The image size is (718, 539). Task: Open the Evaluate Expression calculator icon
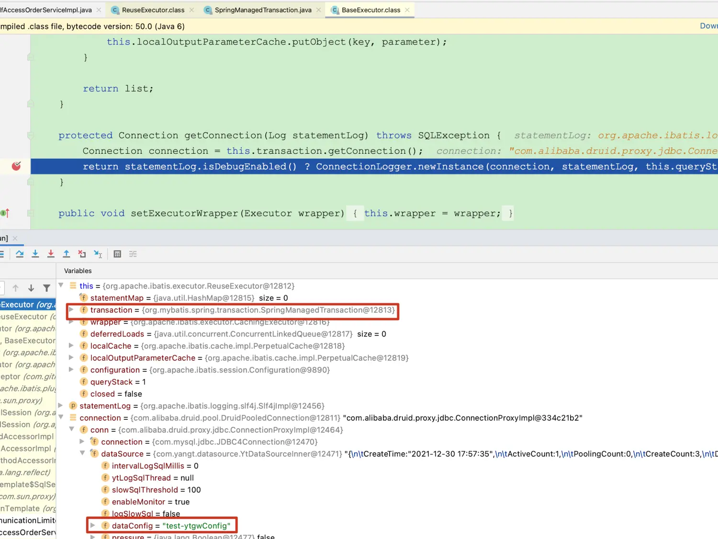[117, 254]
